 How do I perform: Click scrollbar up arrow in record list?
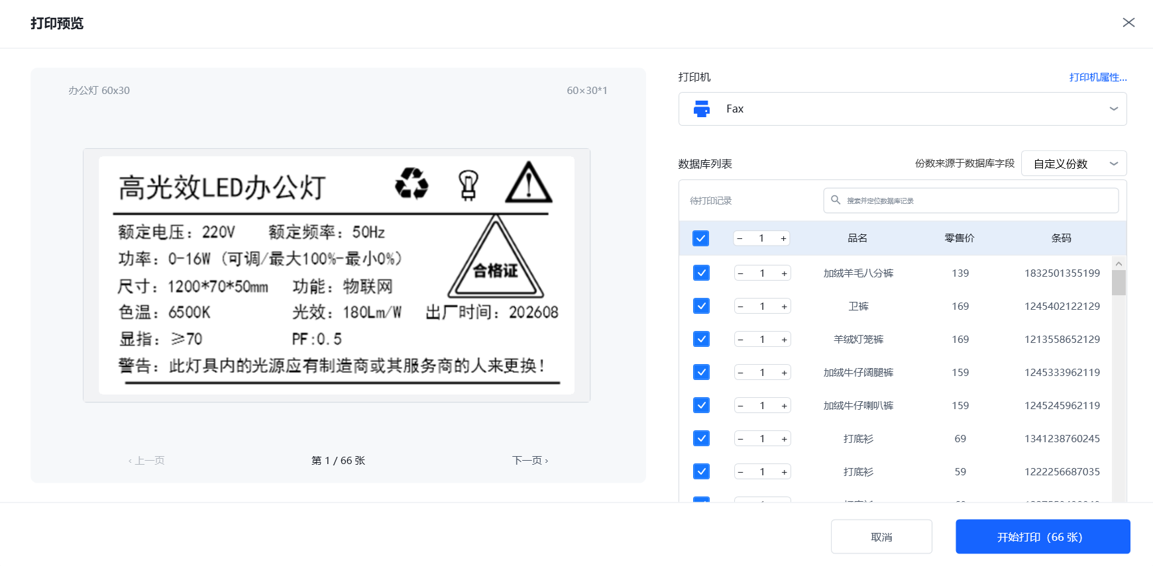(x=1119, y=263)
